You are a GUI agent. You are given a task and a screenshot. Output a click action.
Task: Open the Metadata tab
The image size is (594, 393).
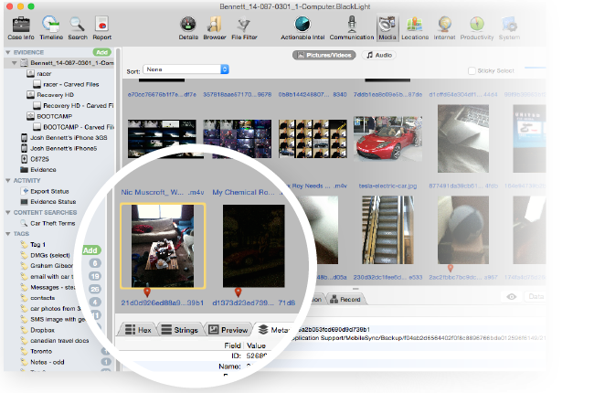point(273,330)
